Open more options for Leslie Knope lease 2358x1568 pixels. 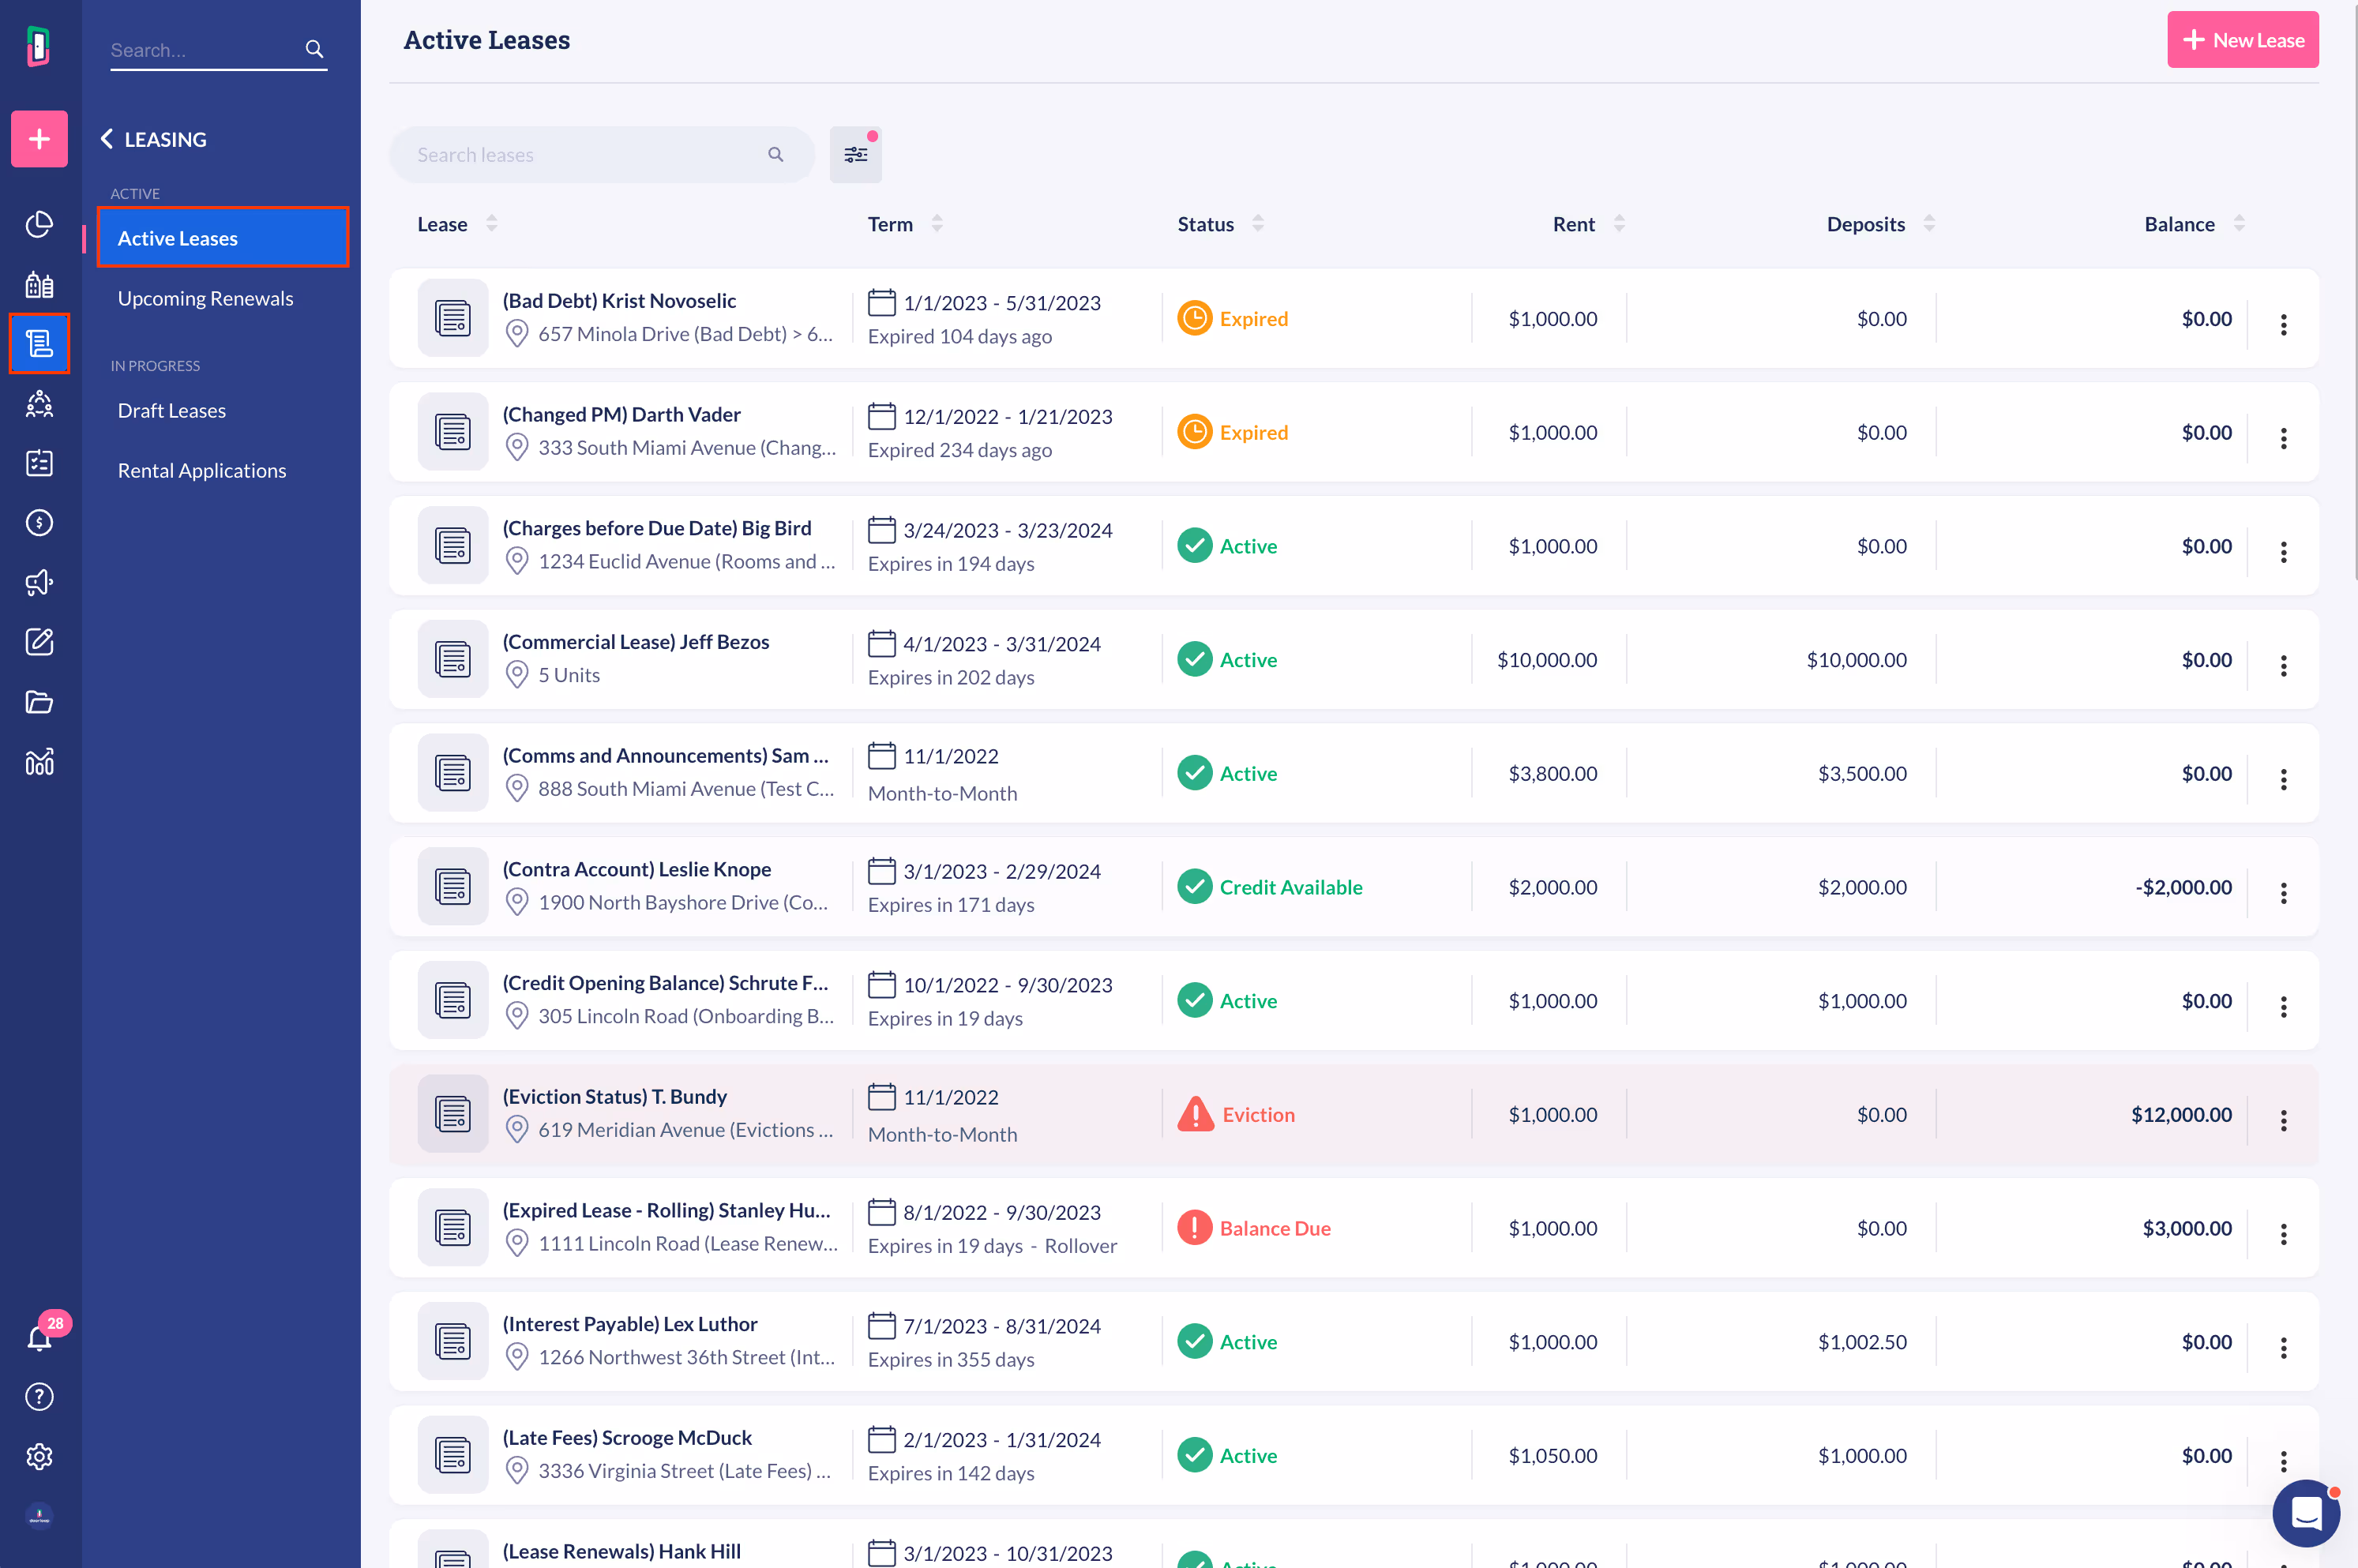[x=2283, y=893]
